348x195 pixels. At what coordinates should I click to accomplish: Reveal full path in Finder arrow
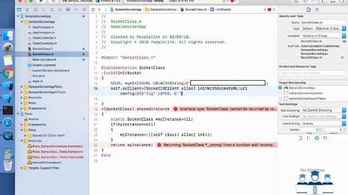click(342, 57)
